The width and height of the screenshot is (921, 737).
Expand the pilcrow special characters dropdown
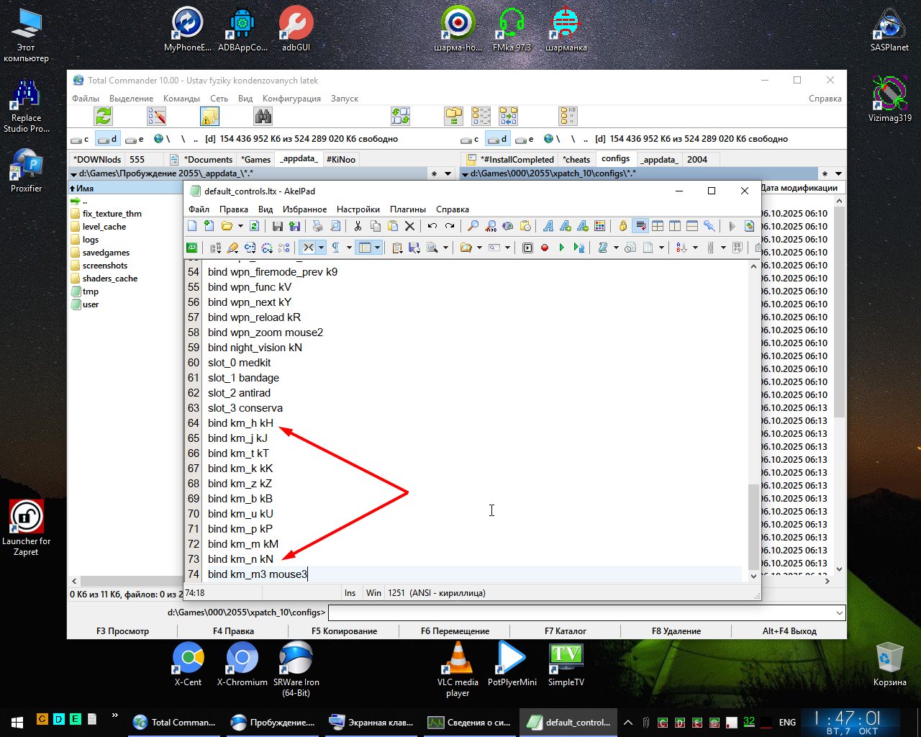pyautogui.click(x=349, y=248)
